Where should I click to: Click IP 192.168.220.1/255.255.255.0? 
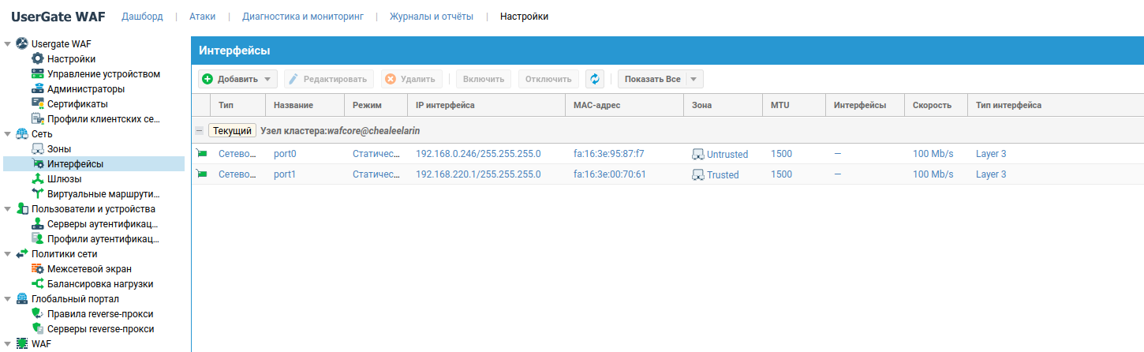478,174
